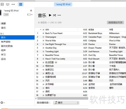Select song 风月 in row 14
The height and width of the screenshot is (109, 126).
point(47,80)
